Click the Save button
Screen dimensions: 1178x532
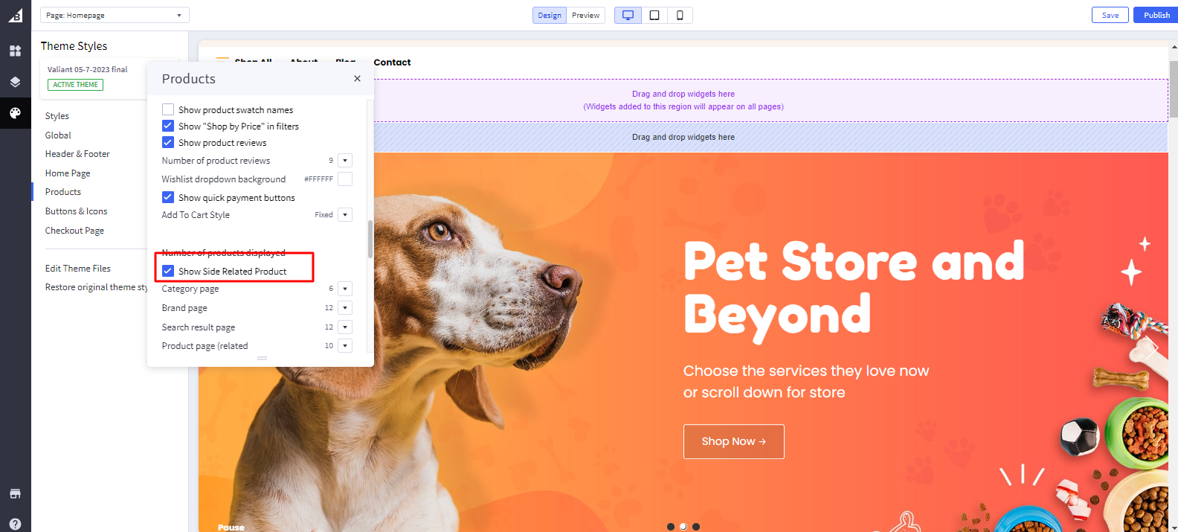click(x=1110, y=15)
